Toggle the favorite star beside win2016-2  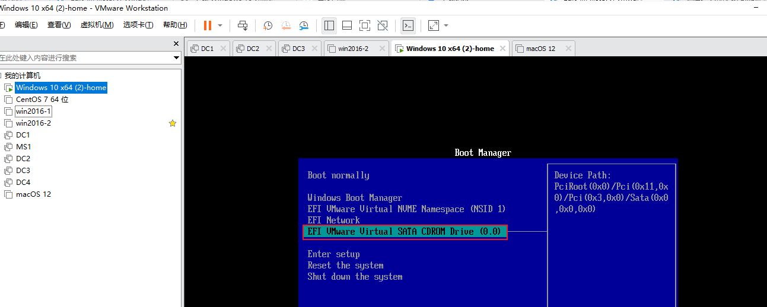173,123
